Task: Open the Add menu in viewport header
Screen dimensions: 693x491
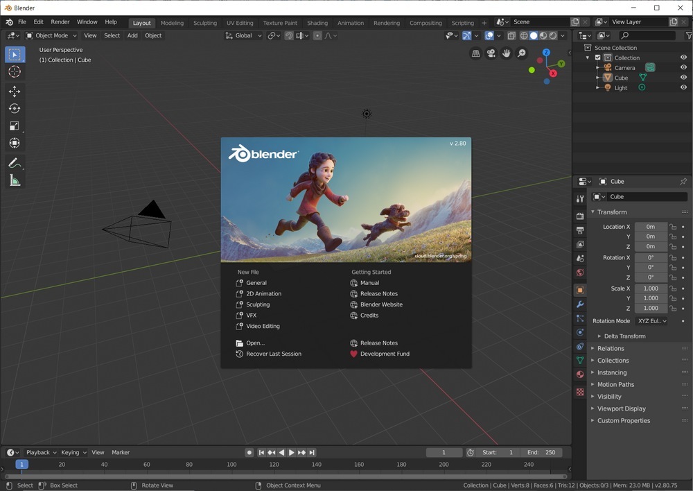Action: [132, 35]
